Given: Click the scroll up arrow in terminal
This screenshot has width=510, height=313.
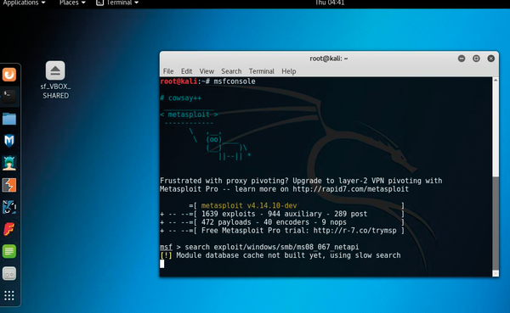Looking at the screenshot, I should 496,80.
